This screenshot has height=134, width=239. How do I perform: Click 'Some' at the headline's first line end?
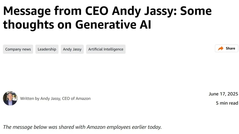point(196,11)
